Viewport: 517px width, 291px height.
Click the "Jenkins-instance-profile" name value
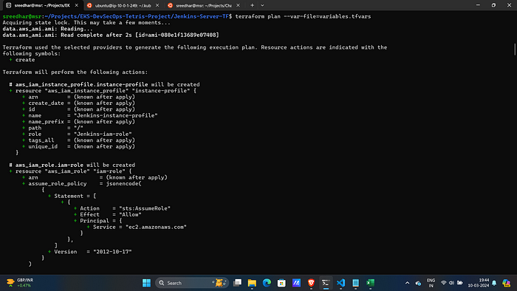116,115
